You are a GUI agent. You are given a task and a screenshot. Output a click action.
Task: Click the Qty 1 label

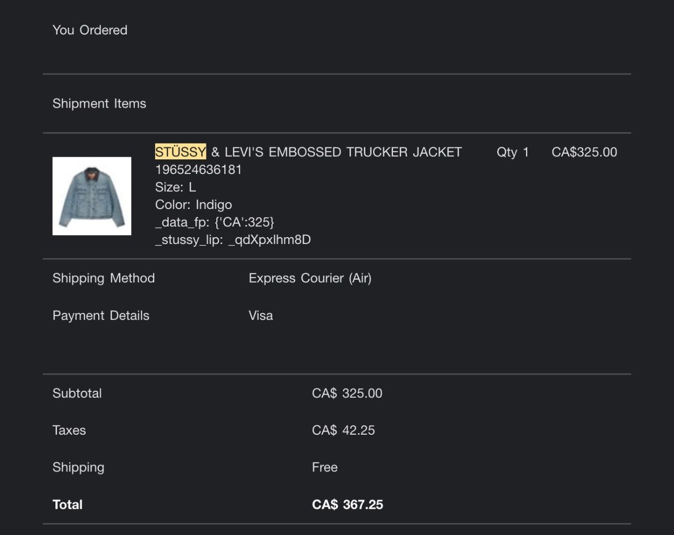coord(513,152)
